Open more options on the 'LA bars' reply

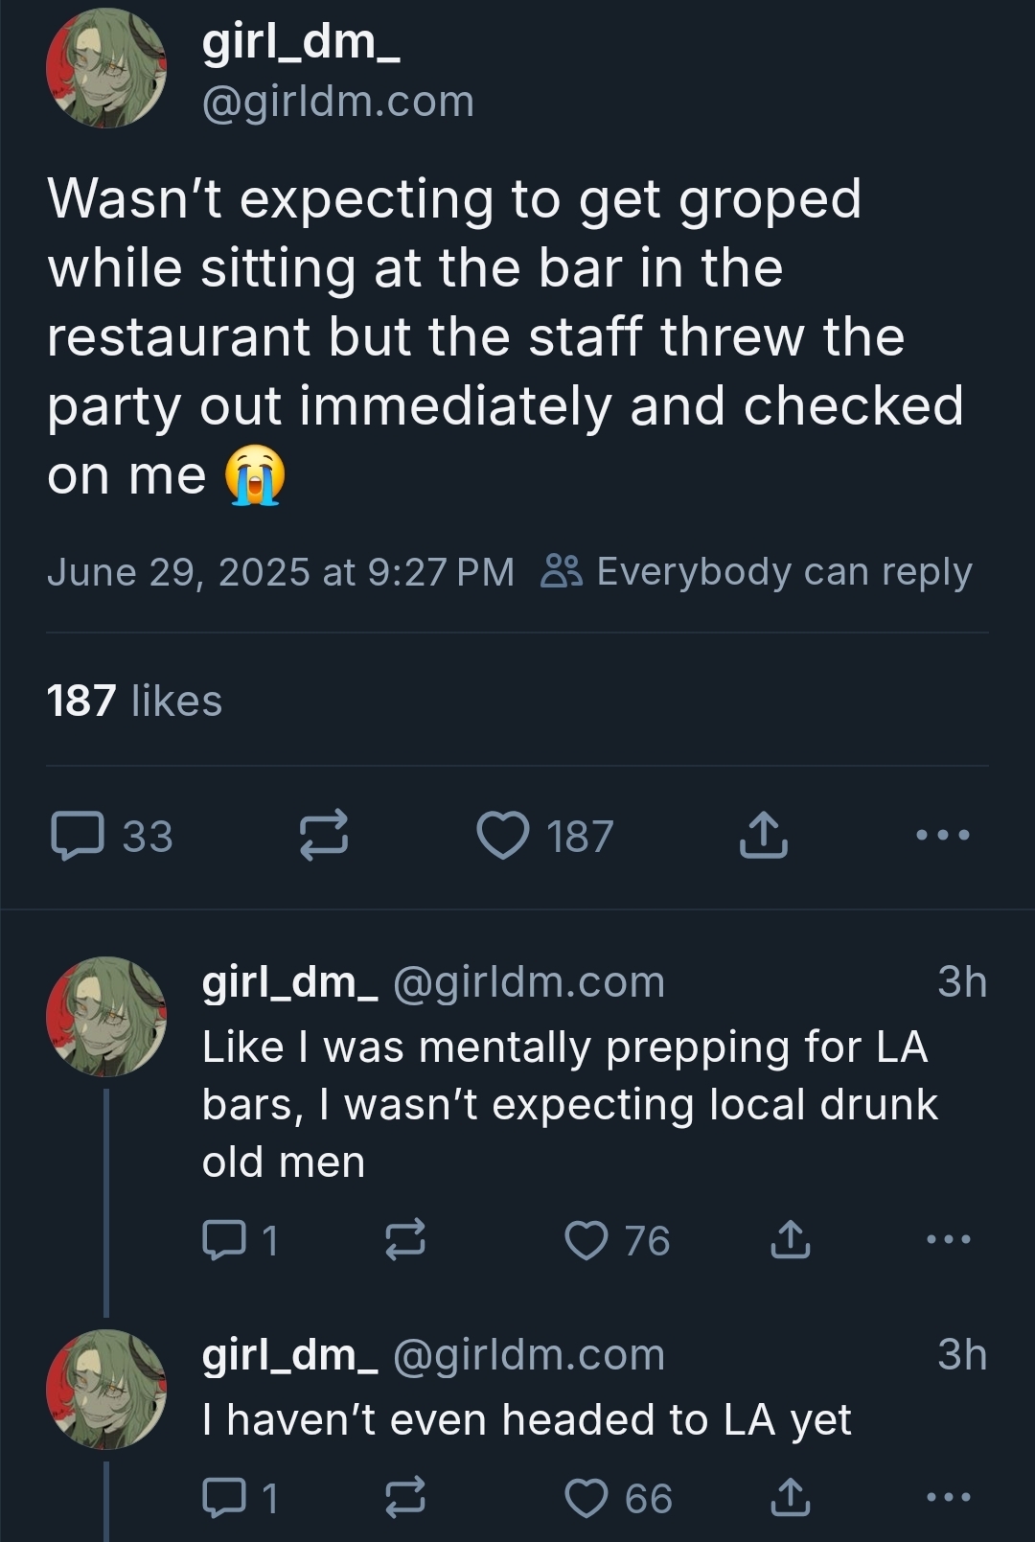[949, 1239]
